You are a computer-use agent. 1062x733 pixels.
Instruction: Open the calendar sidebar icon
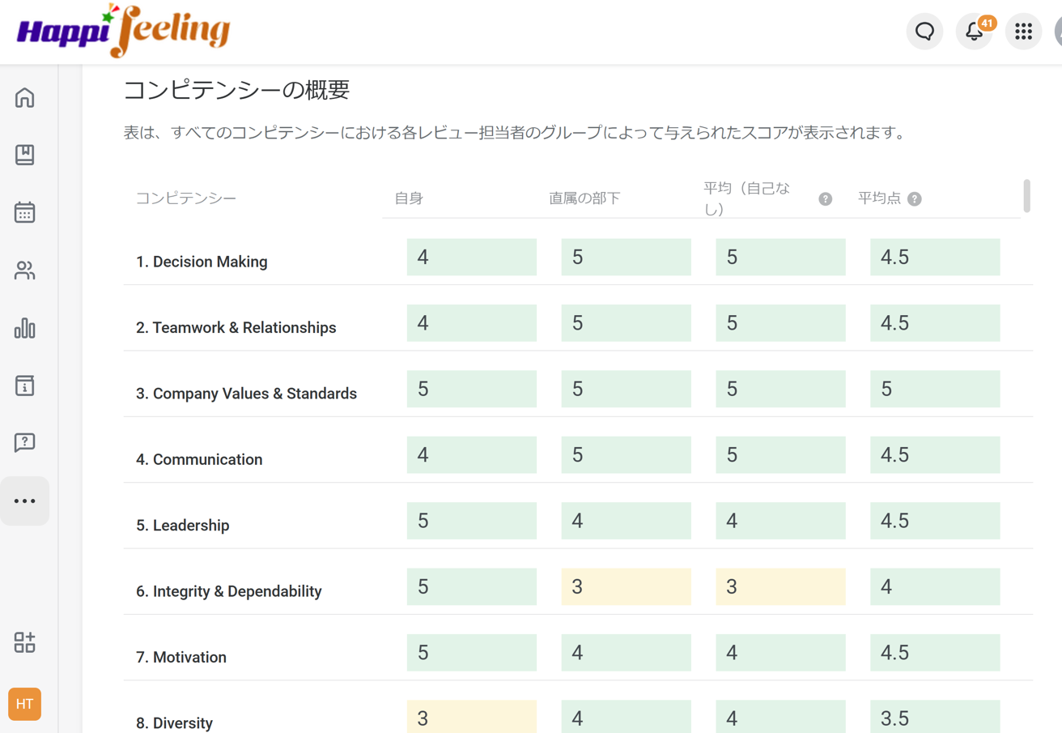coord(25,212)
